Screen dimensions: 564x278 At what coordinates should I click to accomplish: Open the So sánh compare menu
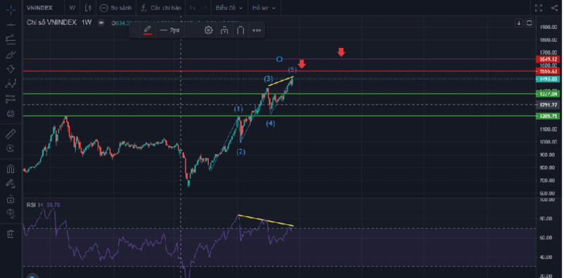point(116,8)
